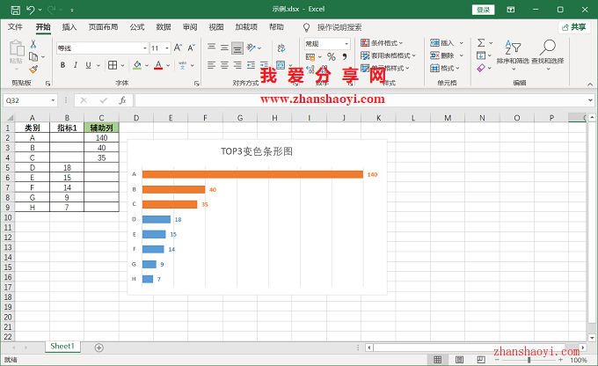The width and height of the screenshot is (598, 366).
Task: Decrease font size with smaller A icon
Action: [x=192, y=48]
